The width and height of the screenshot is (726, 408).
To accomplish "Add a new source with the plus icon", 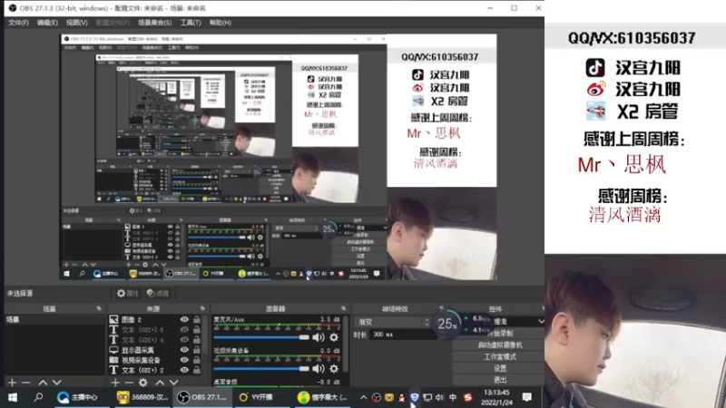I will [115, 383].
